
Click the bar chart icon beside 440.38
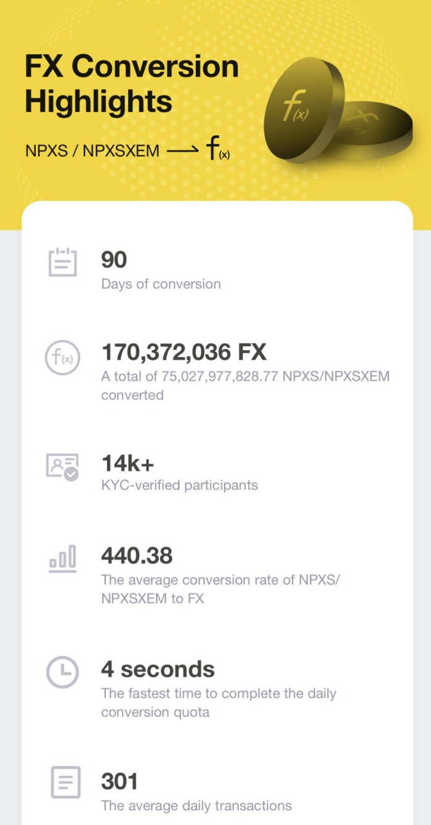(63, 558)
